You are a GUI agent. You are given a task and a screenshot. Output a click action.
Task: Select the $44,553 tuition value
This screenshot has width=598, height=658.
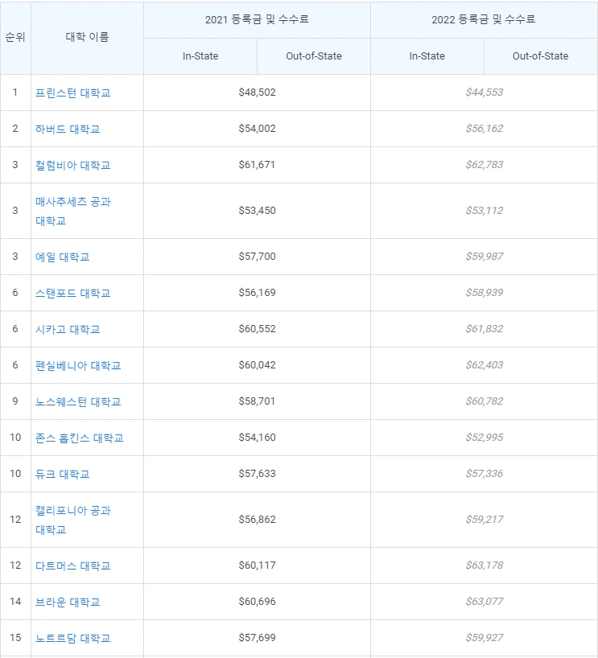click(x=485, y=93)
